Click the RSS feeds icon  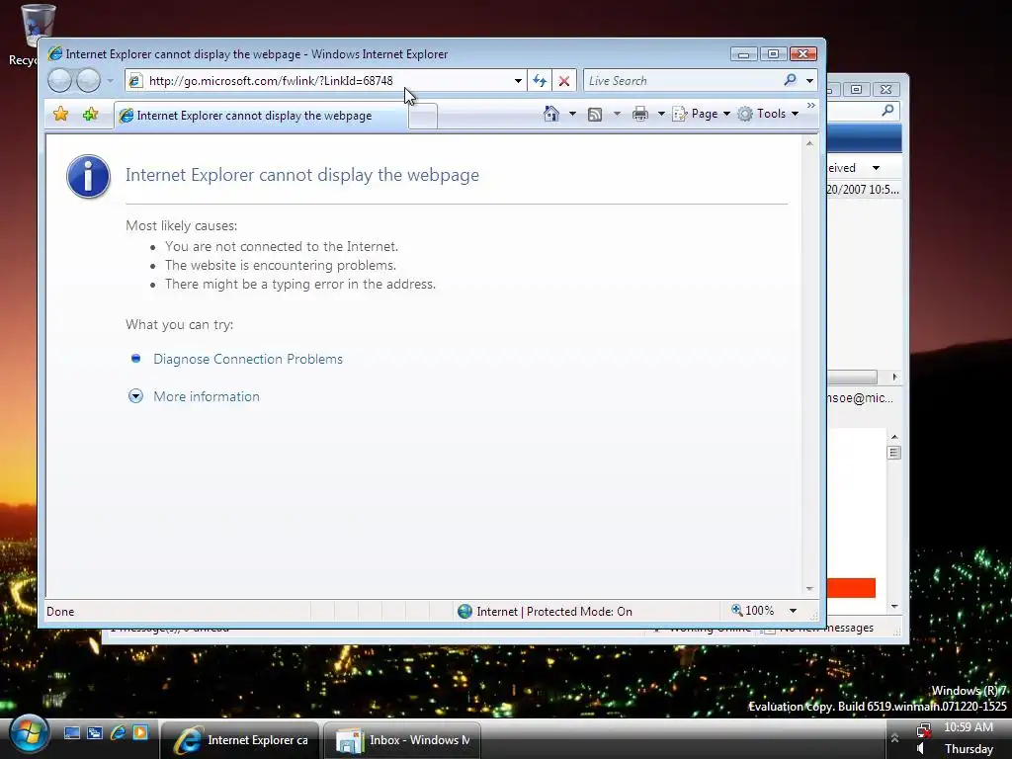[x=594, y=115]
